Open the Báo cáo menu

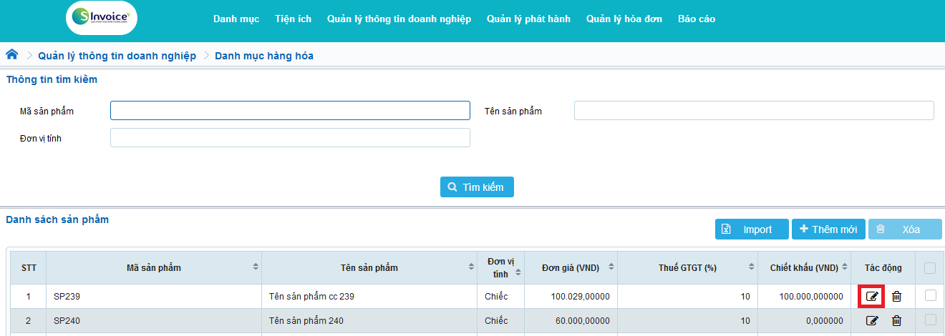click(x=696, y=19)
